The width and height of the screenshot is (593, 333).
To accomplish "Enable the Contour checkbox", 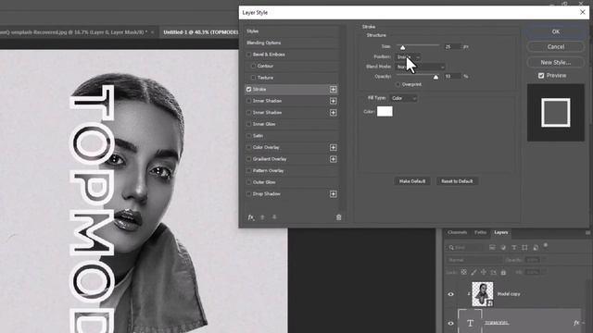I will 253,66.
